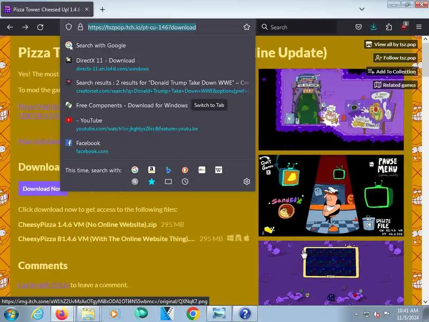The image size is (429, 322).
Task: Close the Pizza Tower Cheesed Up tab
Action: click(x=87, y=9)
